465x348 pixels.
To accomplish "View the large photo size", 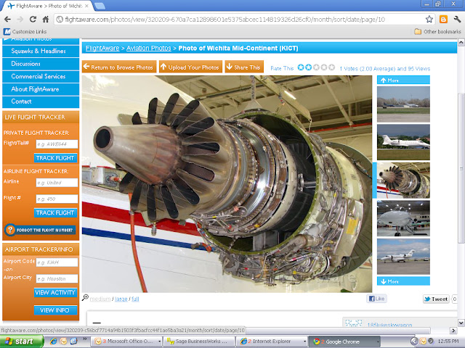I will pyautogui.click(x=121, y=299).
